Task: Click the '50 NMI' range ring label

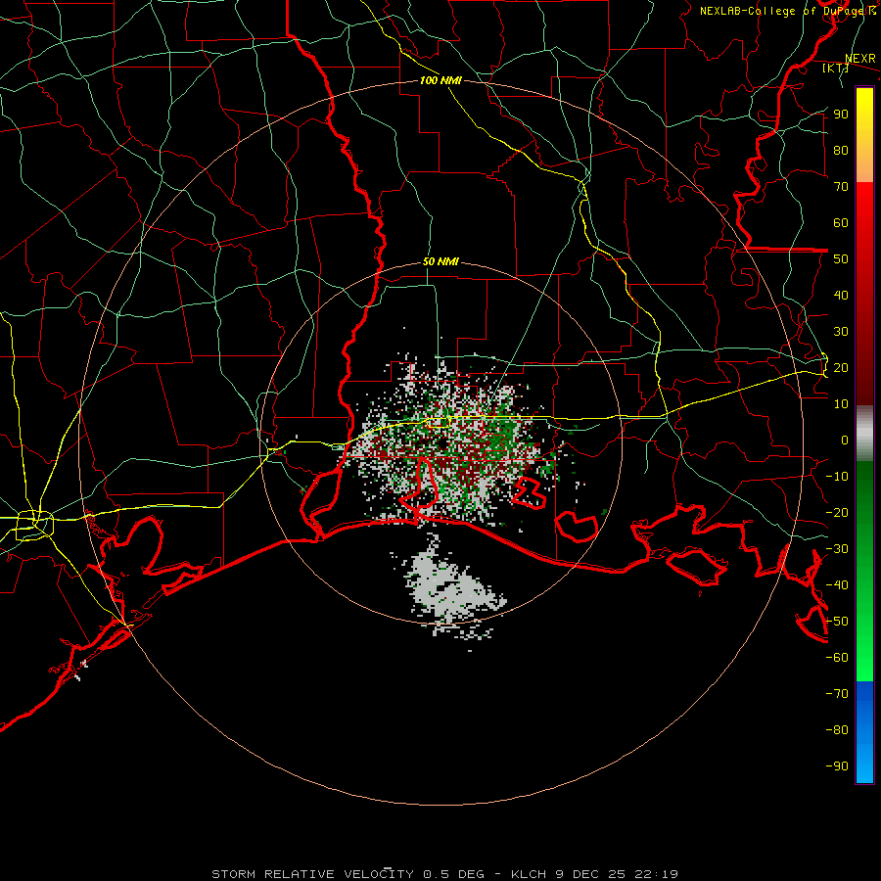Action: click(x=440, y=261)
